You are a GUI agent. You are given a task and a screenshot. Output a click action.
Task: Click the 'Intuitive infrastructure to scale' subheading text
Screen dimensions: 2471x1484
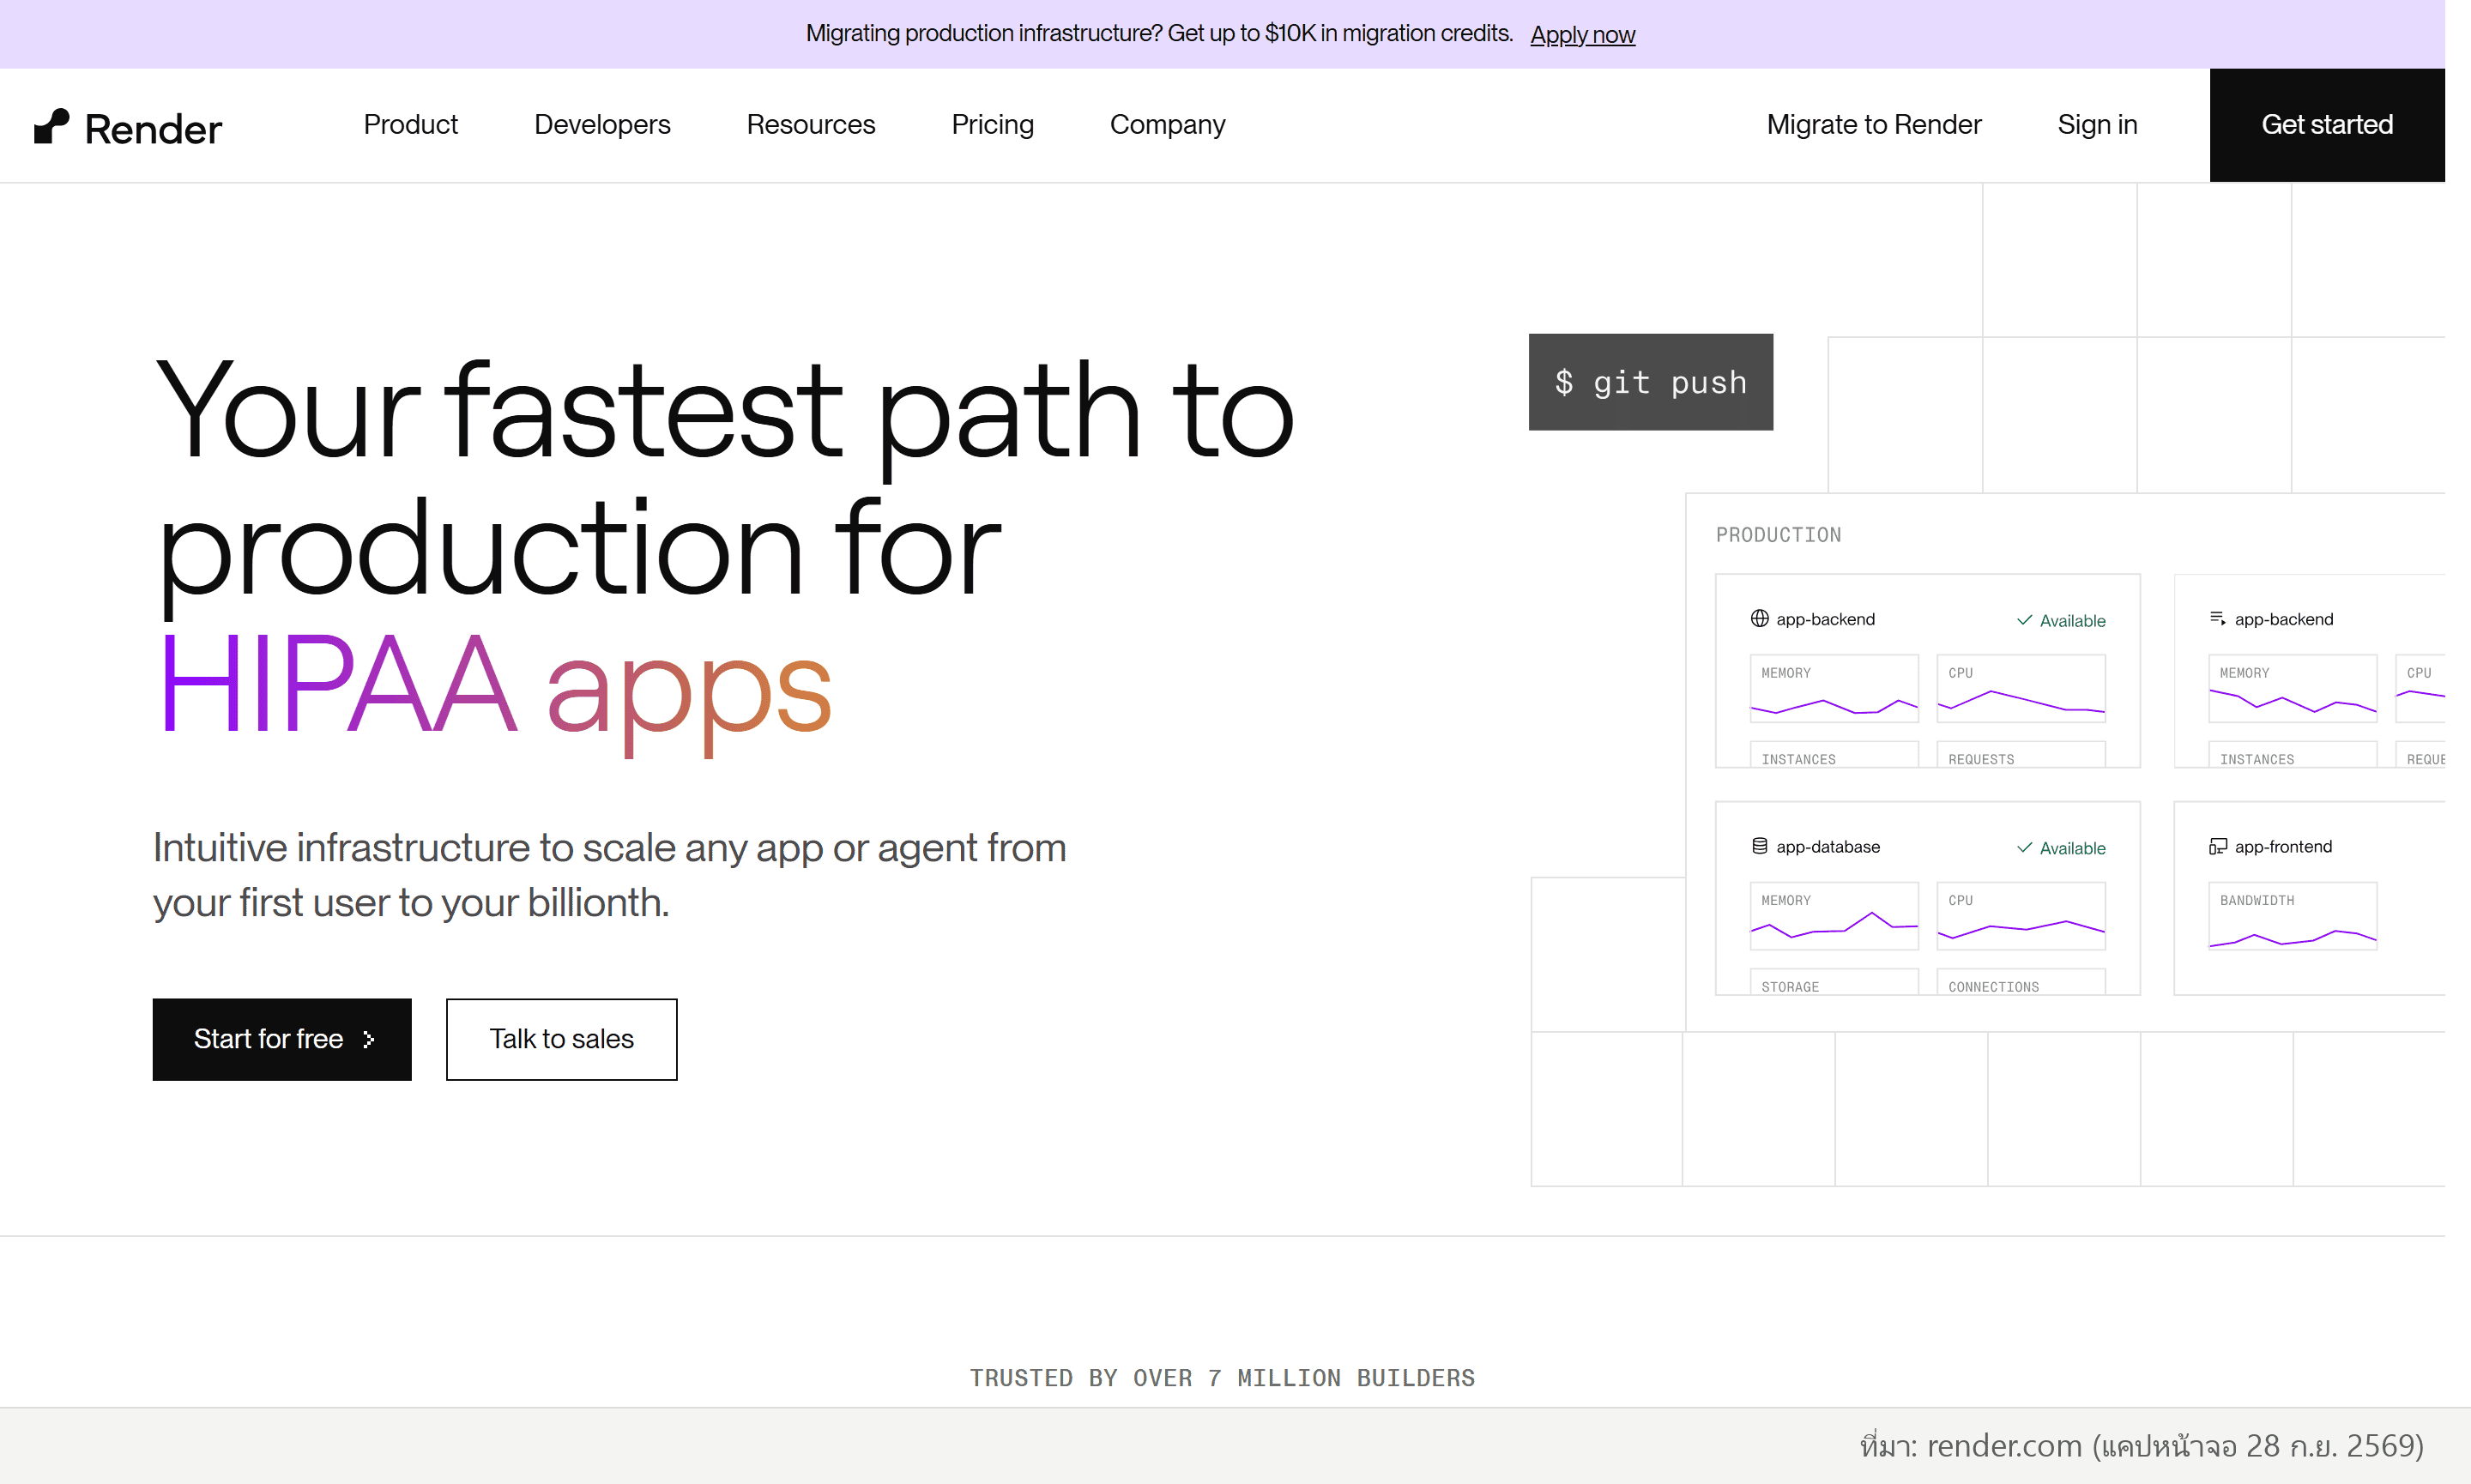pyautogui.click(x=609, y=875)
